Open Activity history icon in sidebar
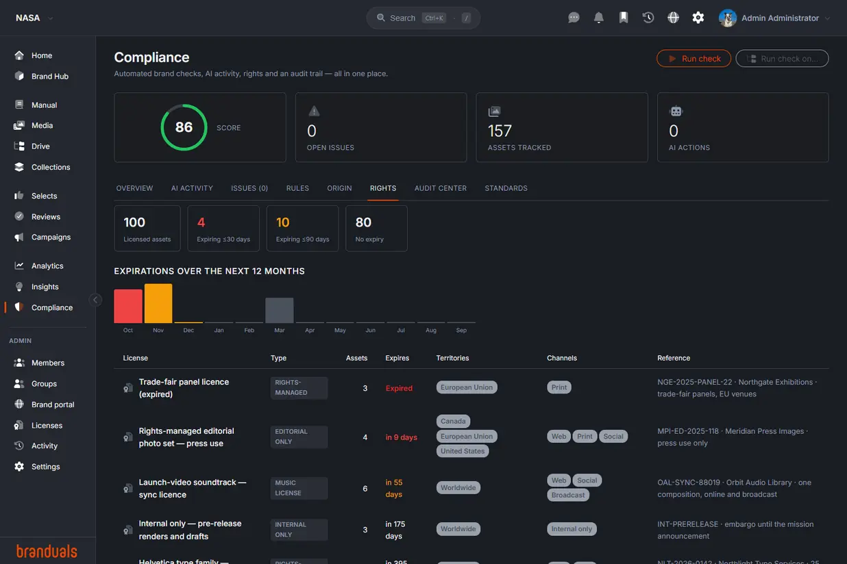The width and height of the screenshot is (847, 564). click(x=19, y=446)
